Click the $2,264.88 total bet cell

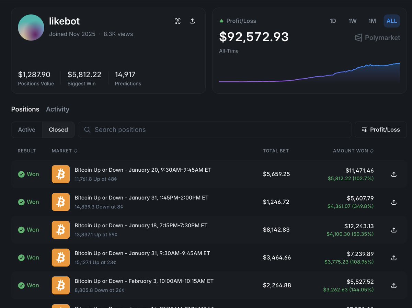click(x=277, y=285)
